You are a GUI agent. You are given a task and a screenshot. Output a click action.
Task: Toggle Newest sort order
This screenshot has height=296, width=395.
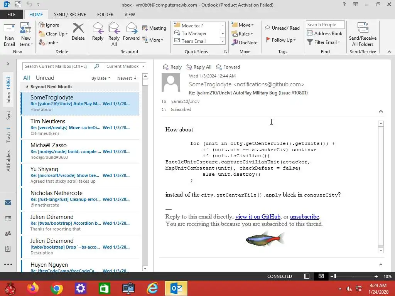(127, 78)
